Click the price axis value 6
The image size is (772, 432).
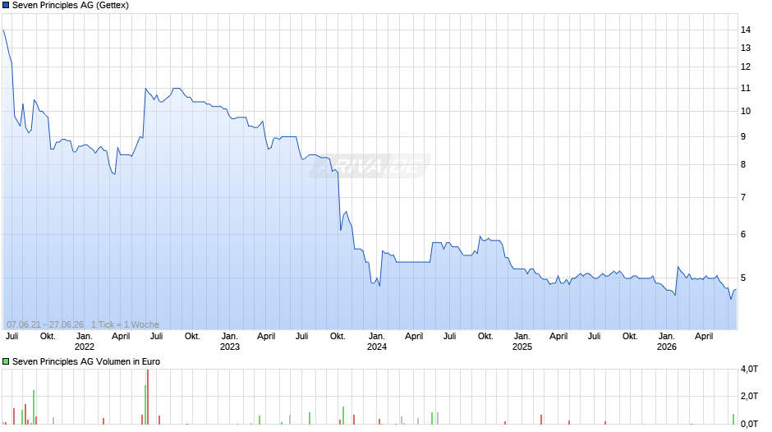pyautogui.click(x=743, y=234)
